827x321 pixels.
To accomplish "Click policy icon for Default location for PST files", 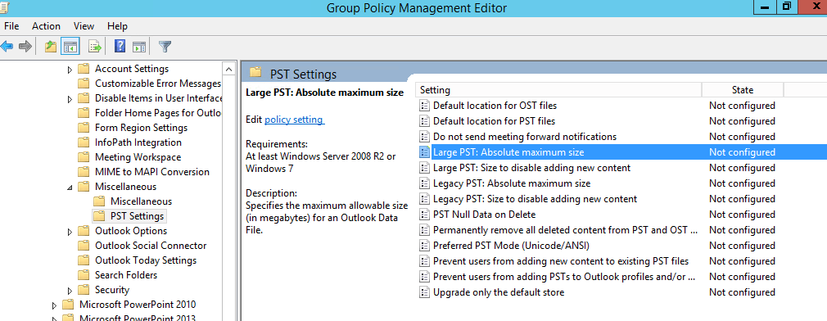I will 425,121.
